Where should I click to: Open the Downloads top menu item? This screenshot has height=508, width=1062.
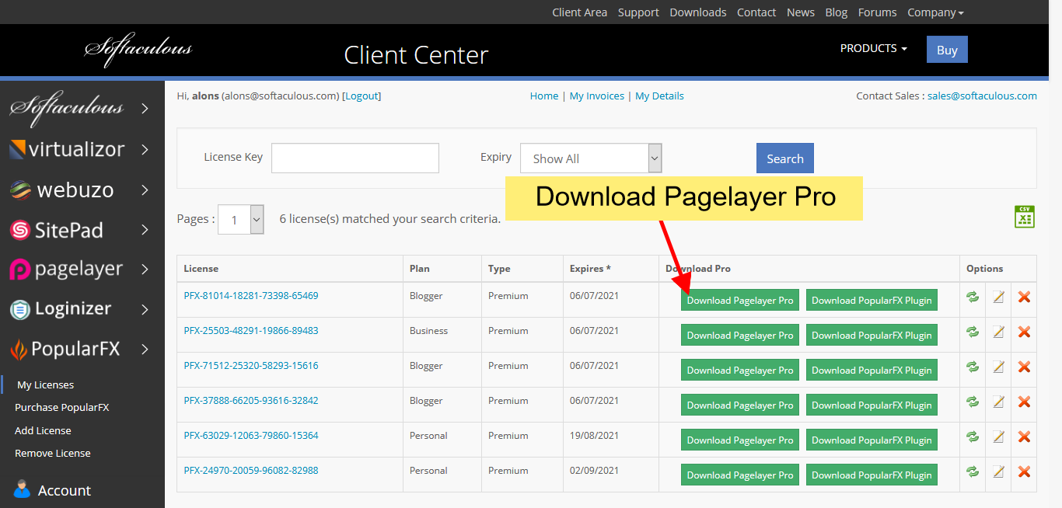pos(698,12)
